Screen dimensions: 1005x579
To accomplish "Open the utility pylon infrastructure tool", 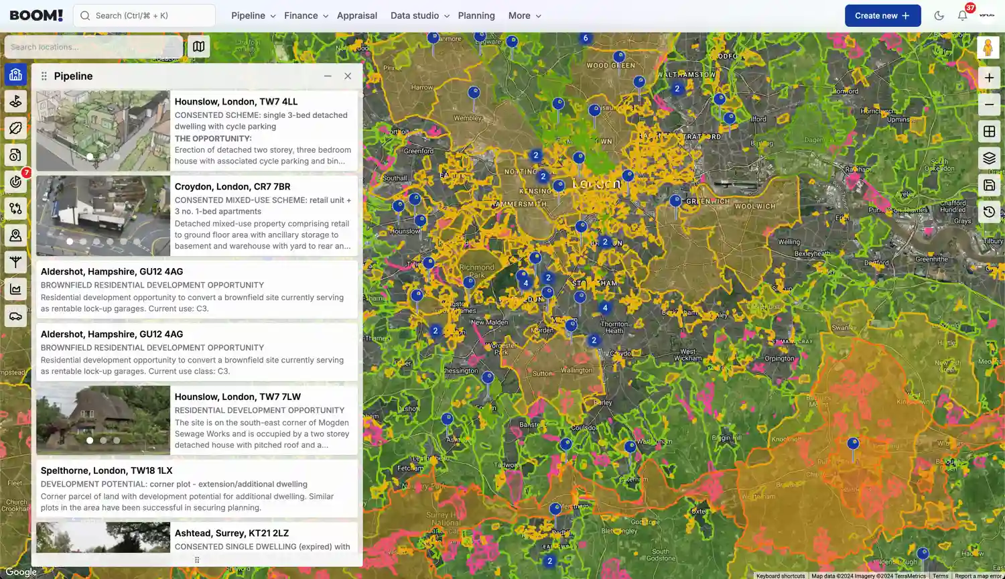I will (x=15, y=262).
